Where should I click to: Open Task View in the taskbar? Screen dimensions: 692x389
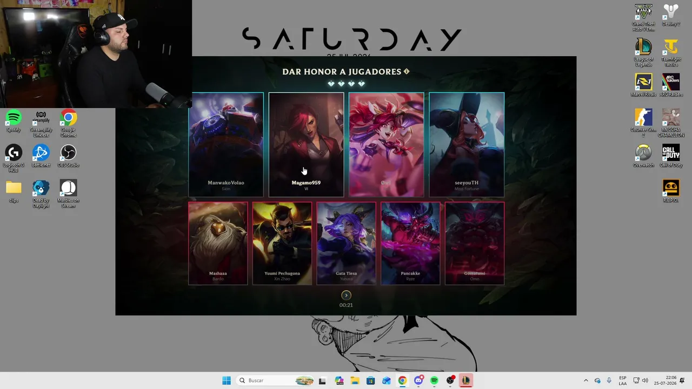(322, 380)
